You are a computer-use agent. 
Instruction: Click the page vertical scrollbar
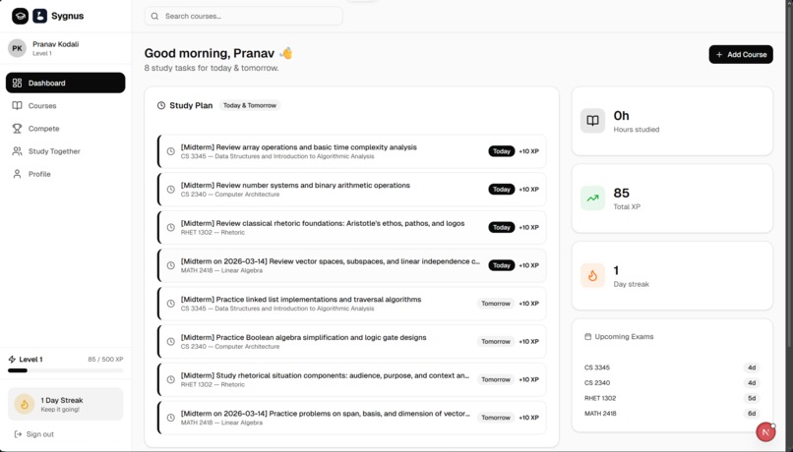tap(788, 177)
